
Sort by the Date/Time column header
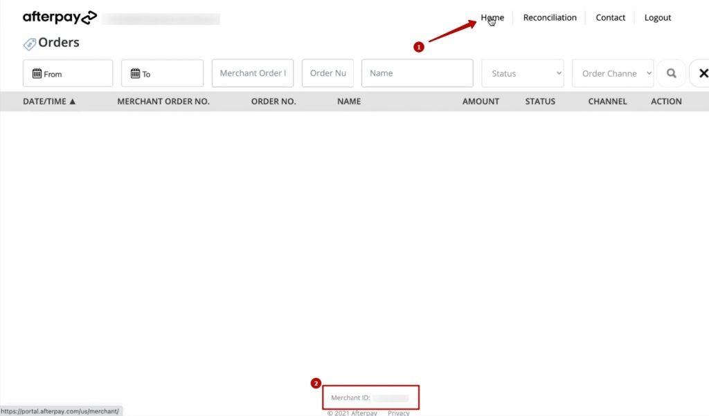(49, 102)
